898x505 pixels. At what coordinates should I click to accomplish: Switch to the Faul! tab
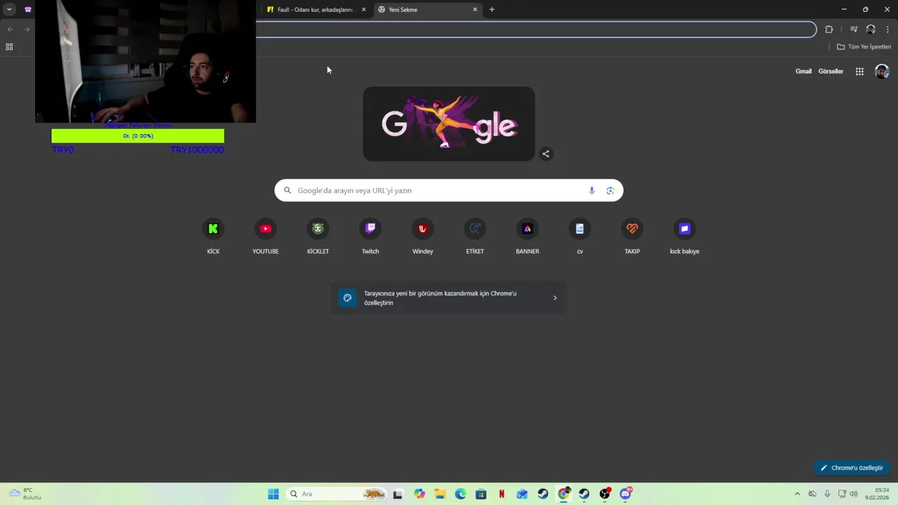(x=316, y=10)
